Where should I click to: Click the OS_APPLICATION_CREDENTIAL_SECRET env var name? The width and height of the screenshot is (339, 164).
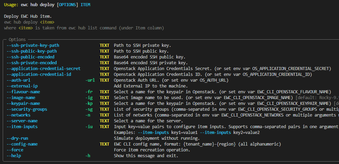coord(291,69)
